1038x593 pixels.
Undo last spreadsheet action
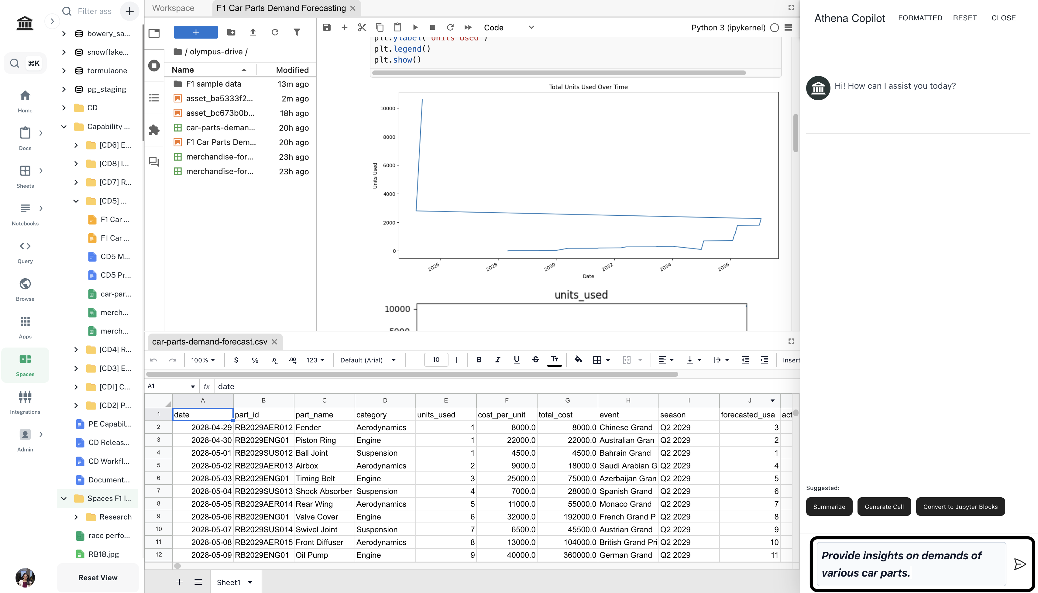click(x=153, y=360)
